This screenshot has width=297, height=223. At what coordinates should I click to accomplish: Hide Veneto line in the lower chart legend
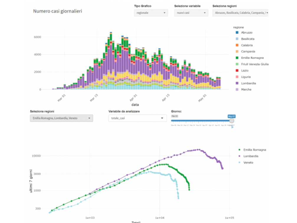pos(248,163)
